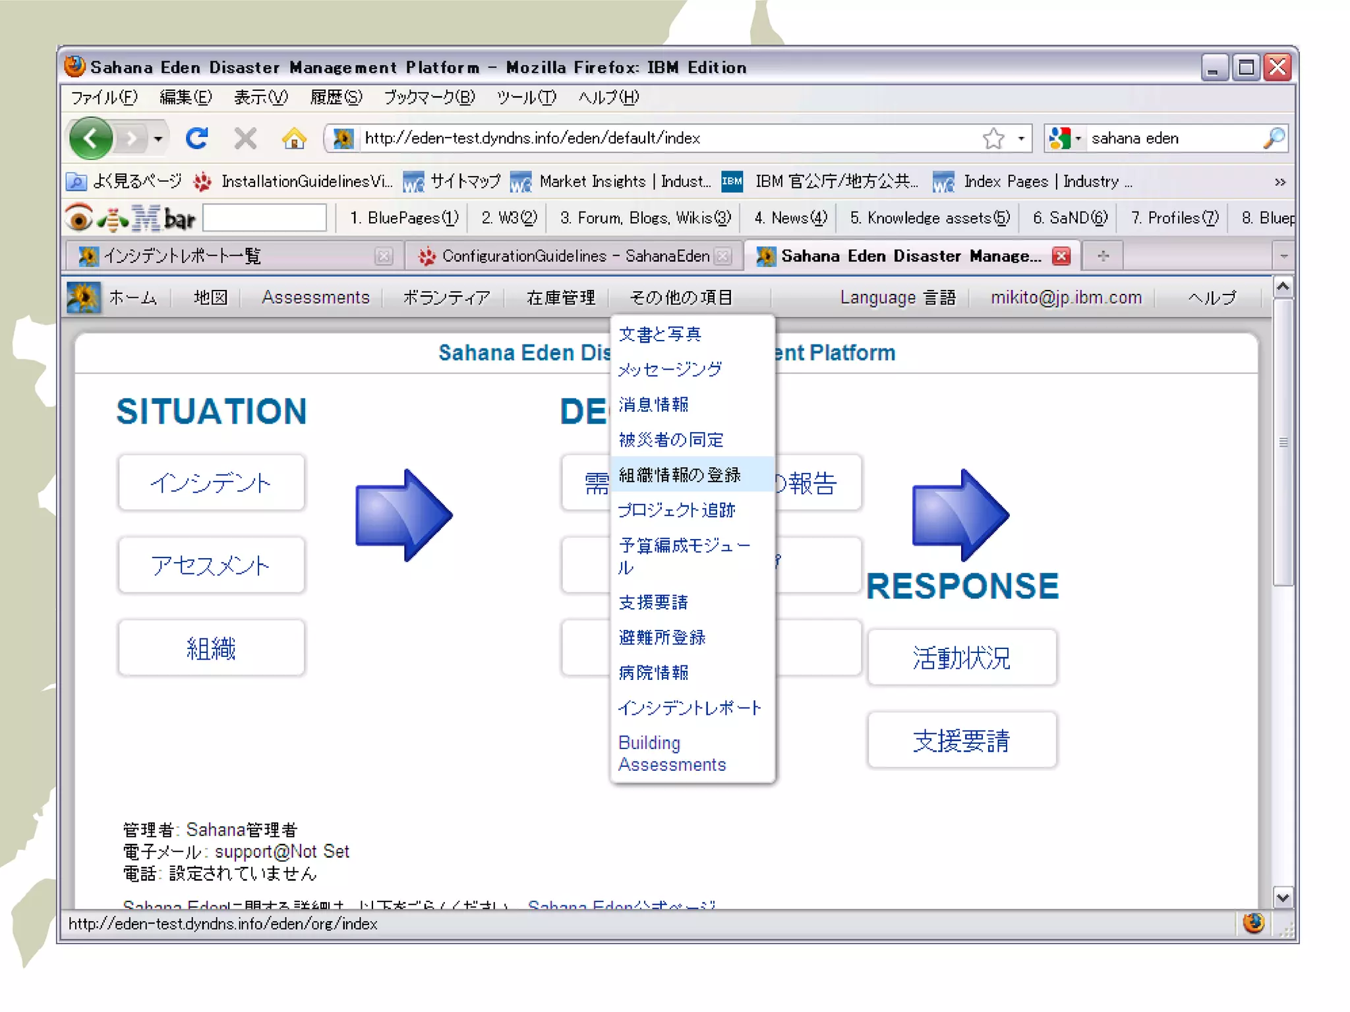Bookmark page with star icon
Viewport: 1350px width, 1012px height.
point(993,138)
